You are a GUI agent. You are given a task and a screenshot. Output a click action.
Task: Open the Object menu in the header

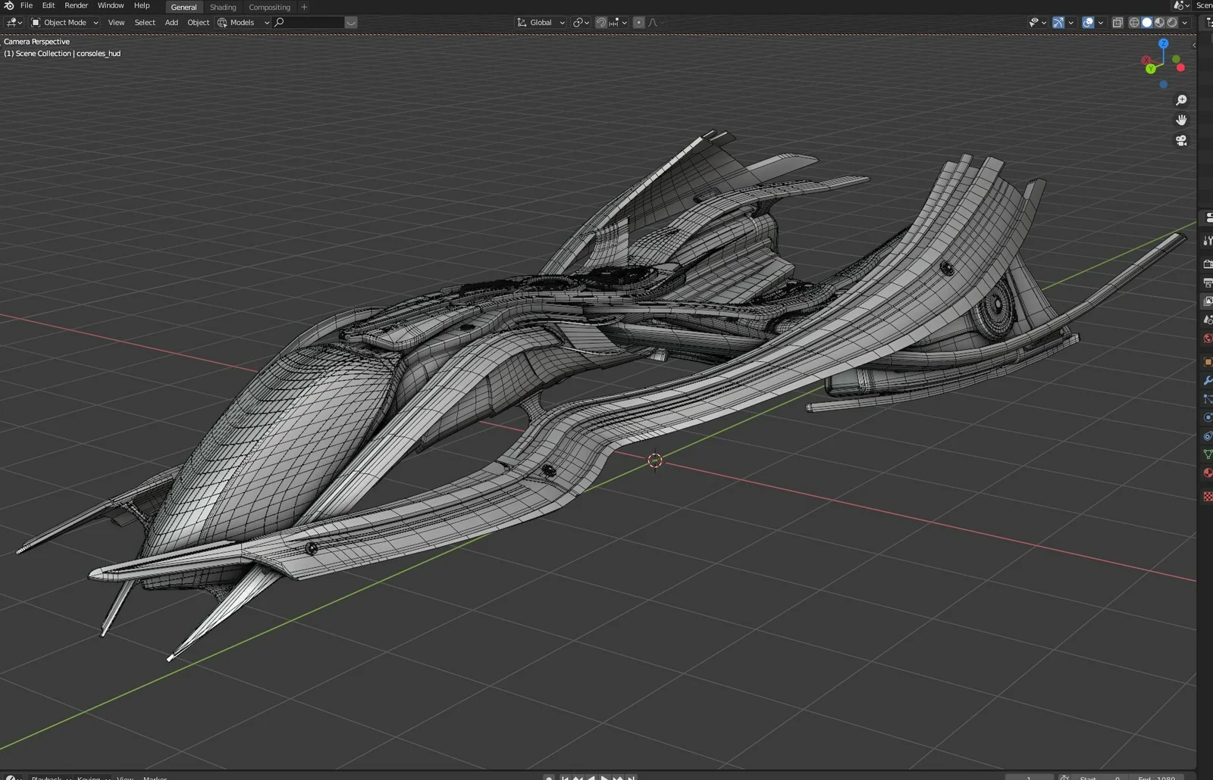click(198, 22)
